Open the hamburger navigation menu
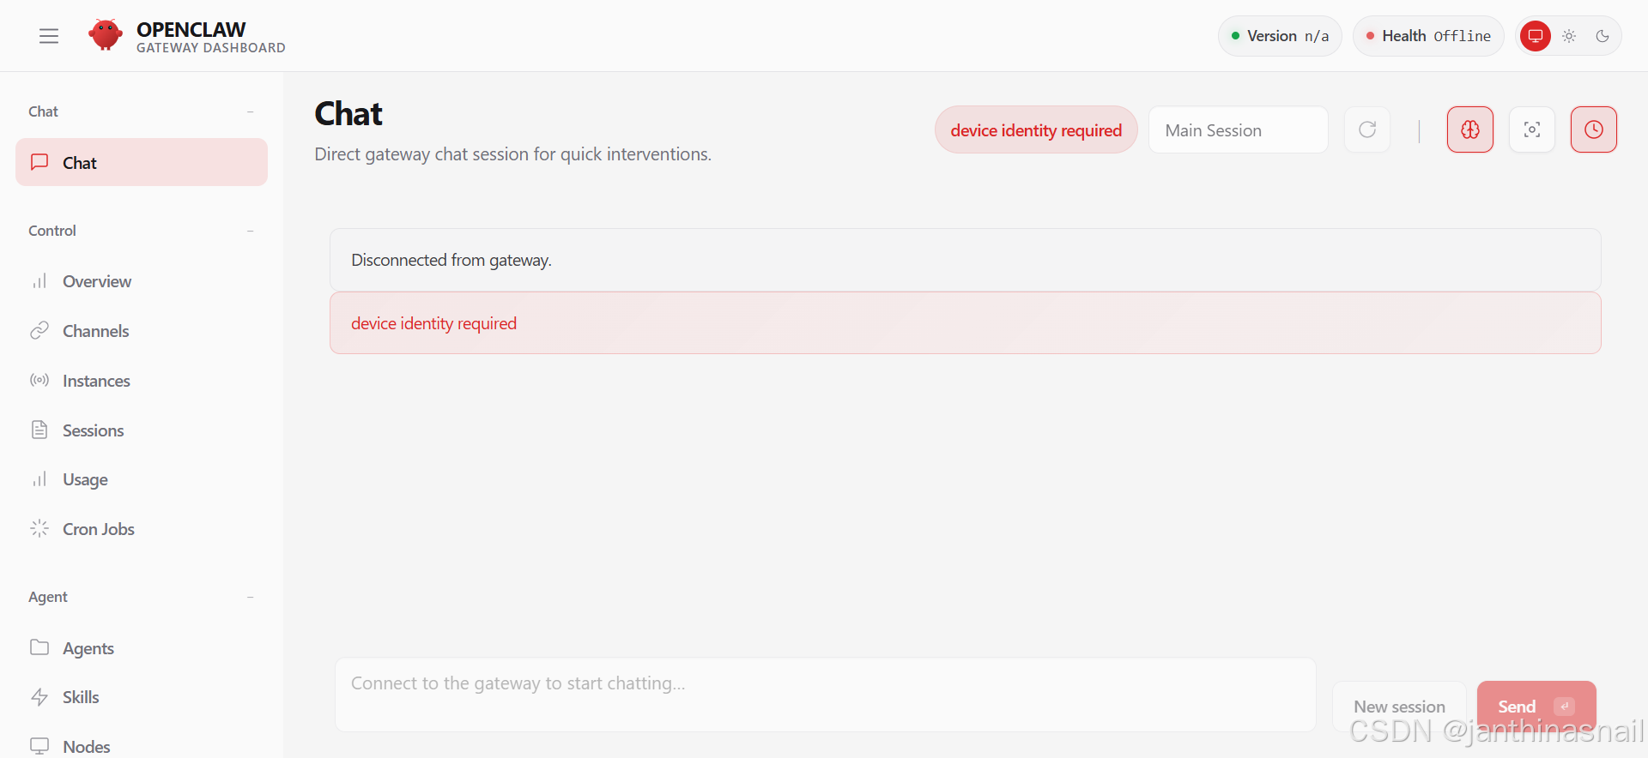 (x=49, y=36)
